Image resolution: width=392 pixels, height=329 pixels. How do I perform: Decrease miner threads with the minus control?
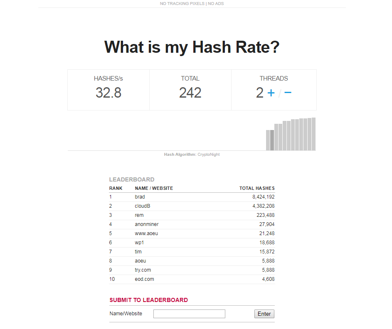point(288,93)
